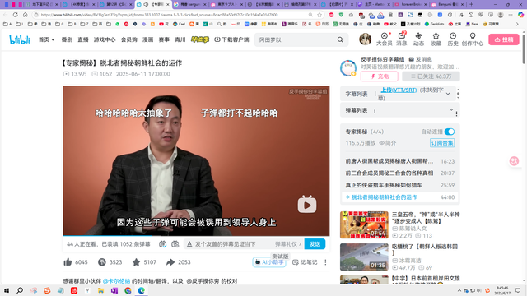
Task: Open danmaku settings icon beside the toggle
Action: (x=175, y=244)
